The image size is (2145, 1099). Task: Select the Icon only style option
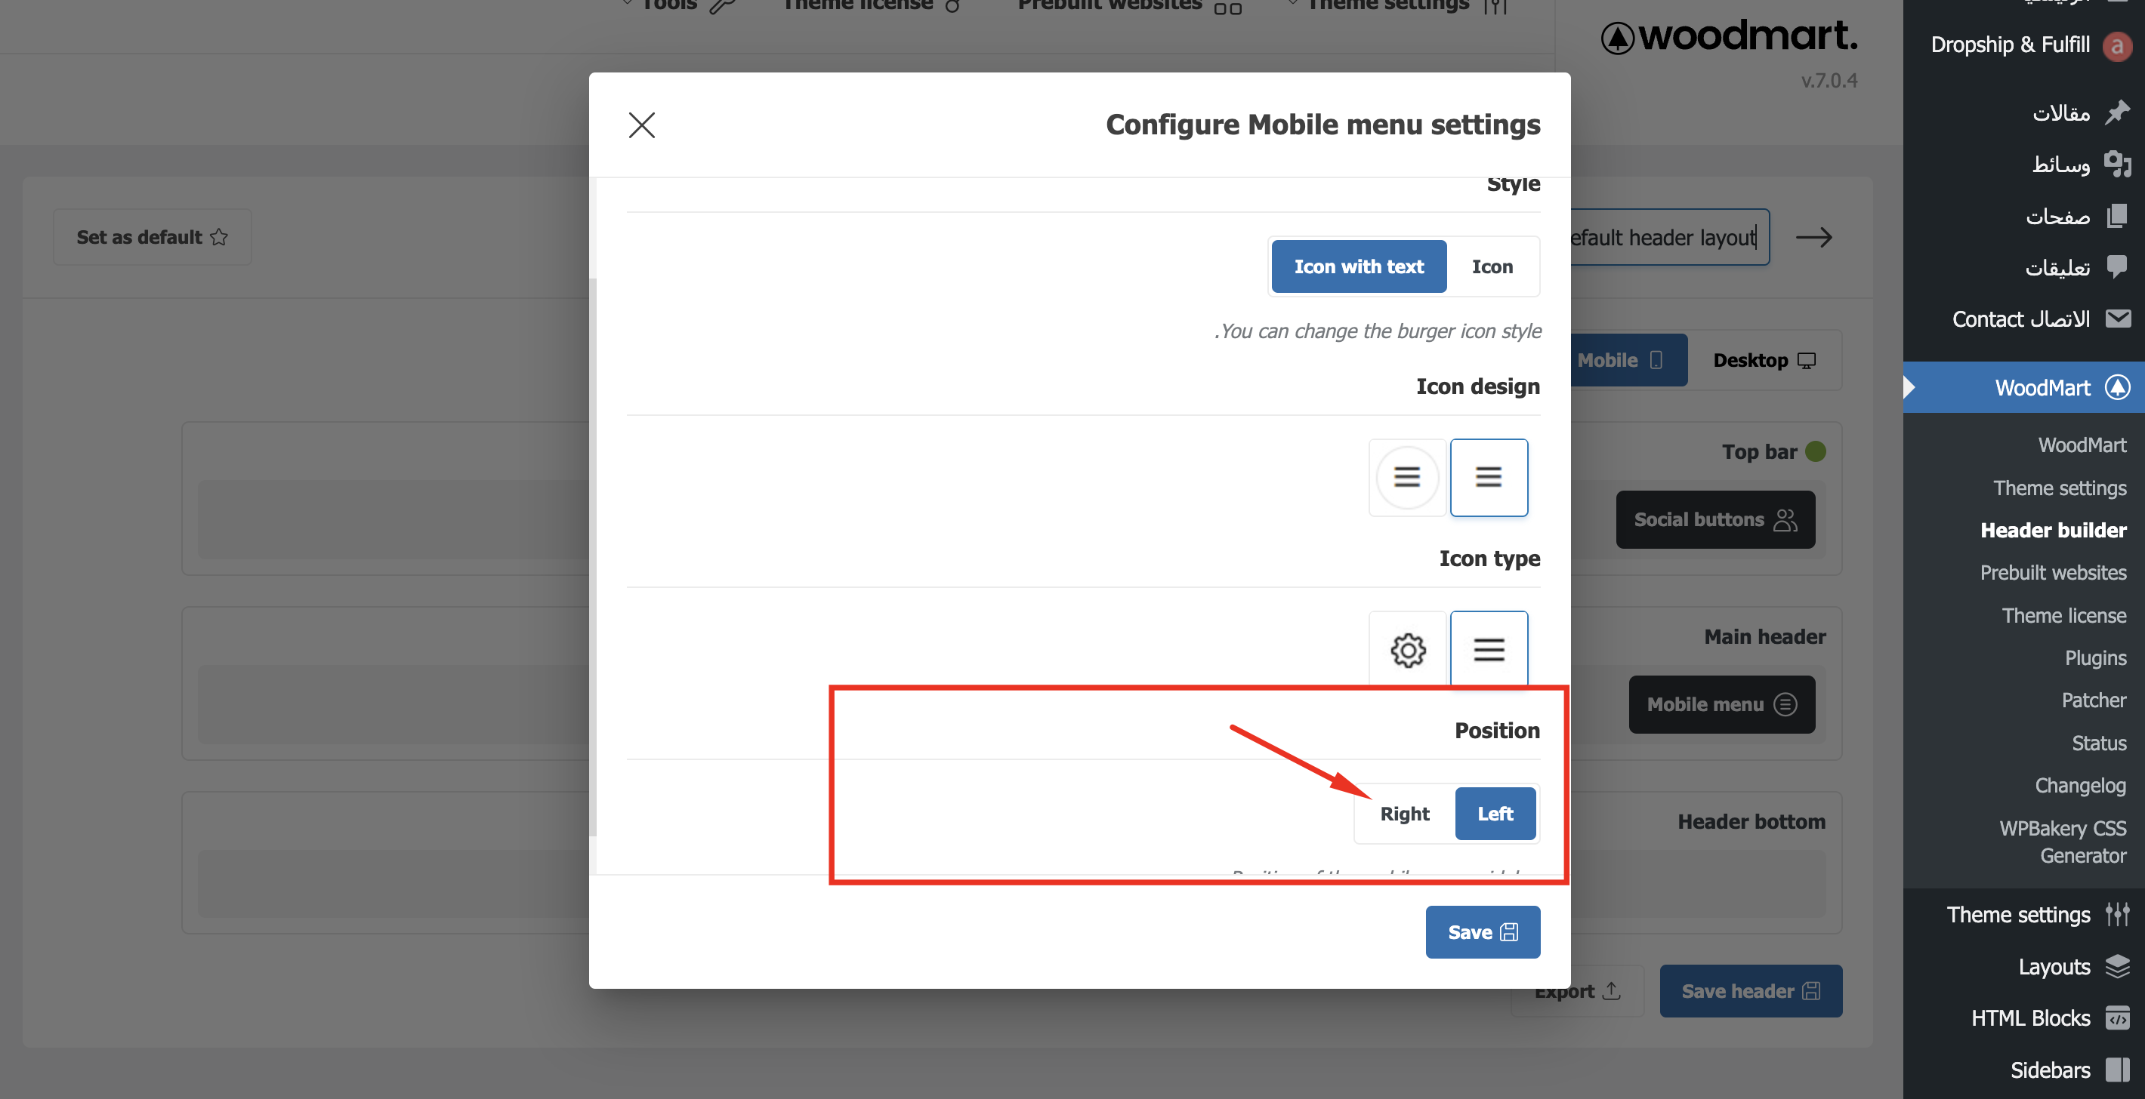pos(1492,266)
